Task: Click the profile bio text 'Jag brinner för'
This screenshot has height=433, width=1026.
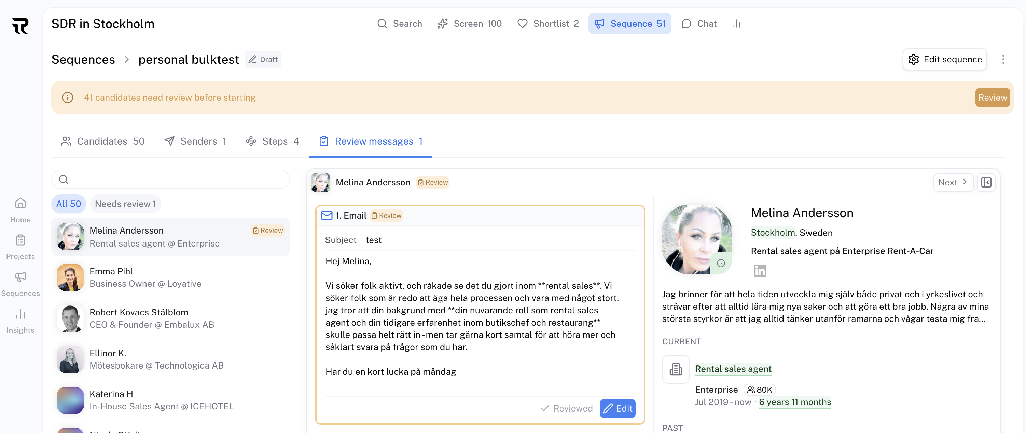Action: [x=825, y=307]
